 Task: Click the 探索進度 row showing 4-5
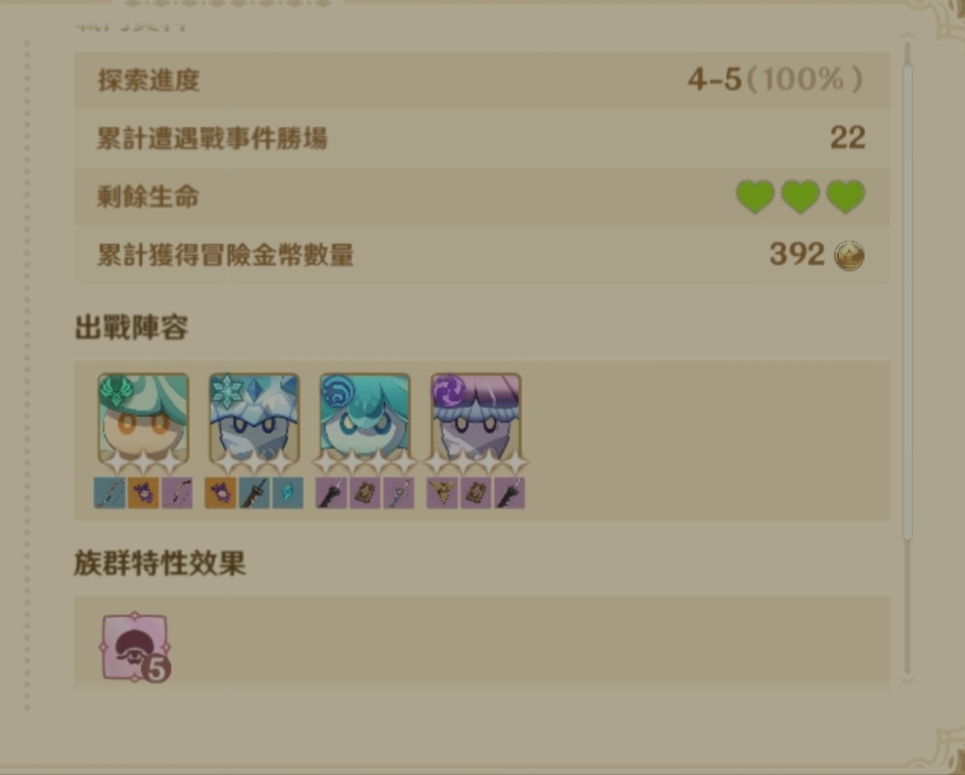pos(482,80)
